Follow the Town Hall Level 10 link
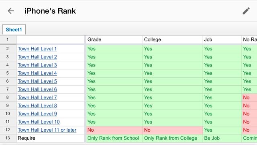The height and width of the screenshot is (145, 257). coord(39,122)
